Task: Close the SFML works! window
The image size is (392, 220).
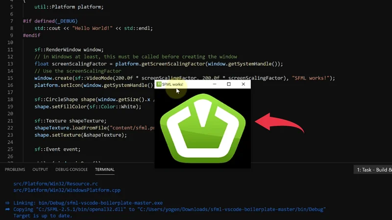Action: tap(244, 85)
